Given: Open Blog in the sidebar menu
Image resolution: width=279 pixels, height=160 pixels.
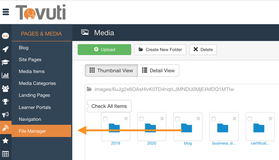Looking at the screenshot, I should point(24,48).
